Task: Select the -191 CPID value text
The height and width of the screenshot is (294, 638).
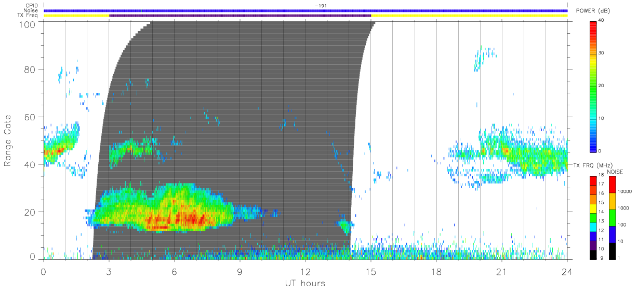Action: 320,6
